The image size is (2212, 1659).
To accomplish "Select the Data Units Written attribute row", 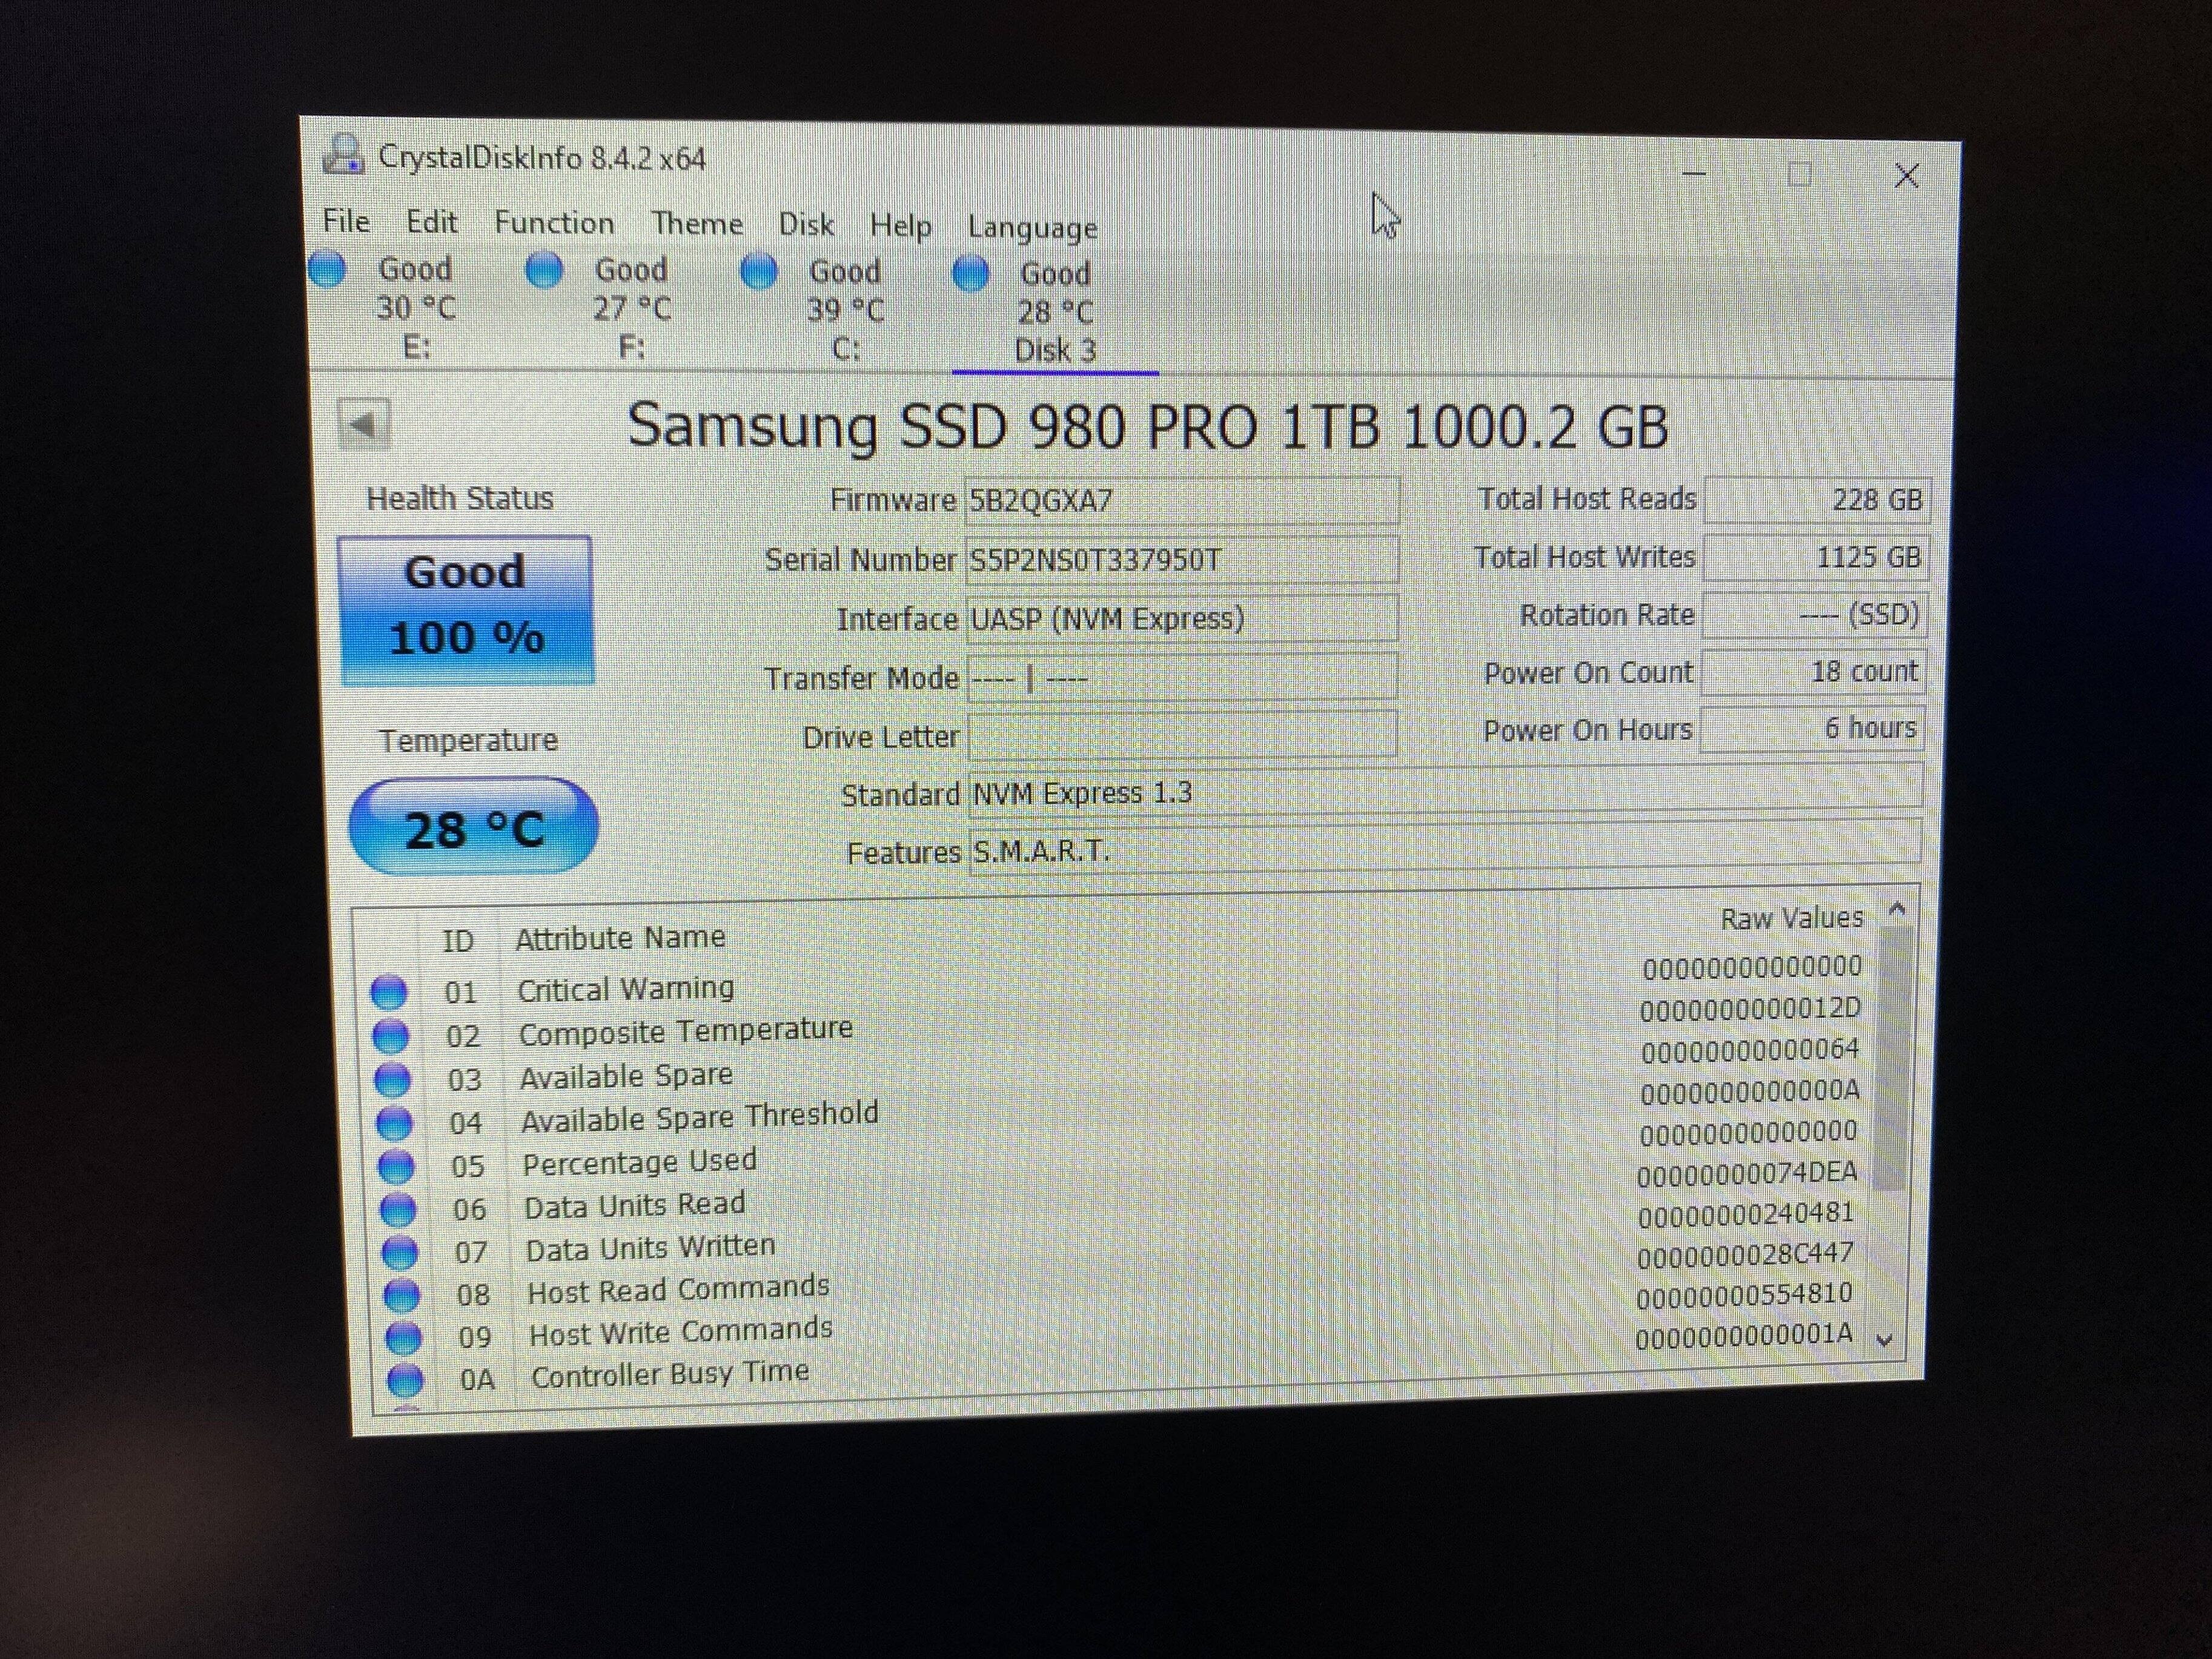I will pyautogui.click(x=650, y=1248).
